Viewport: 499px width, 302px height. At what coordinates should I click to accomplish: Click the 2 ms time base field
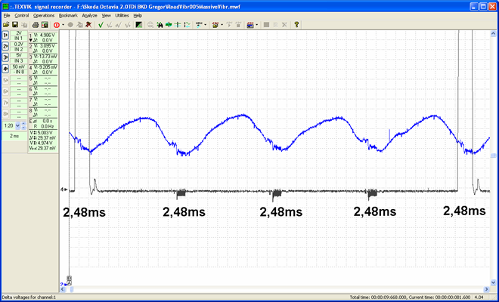[14, 136]
